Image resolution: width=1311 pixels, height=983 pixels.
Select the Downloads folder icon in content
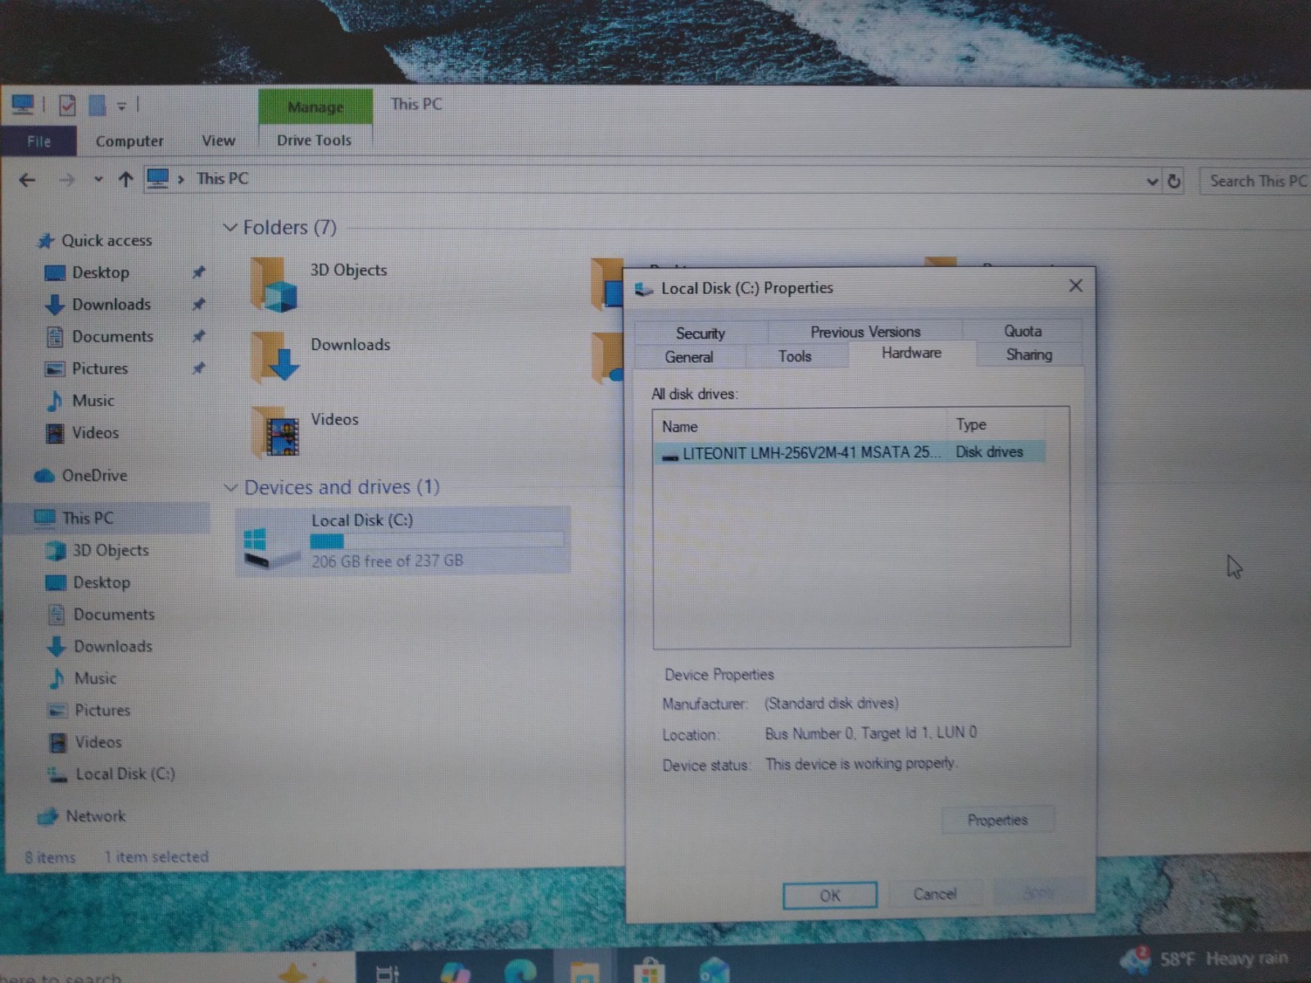tap(275, 358)
